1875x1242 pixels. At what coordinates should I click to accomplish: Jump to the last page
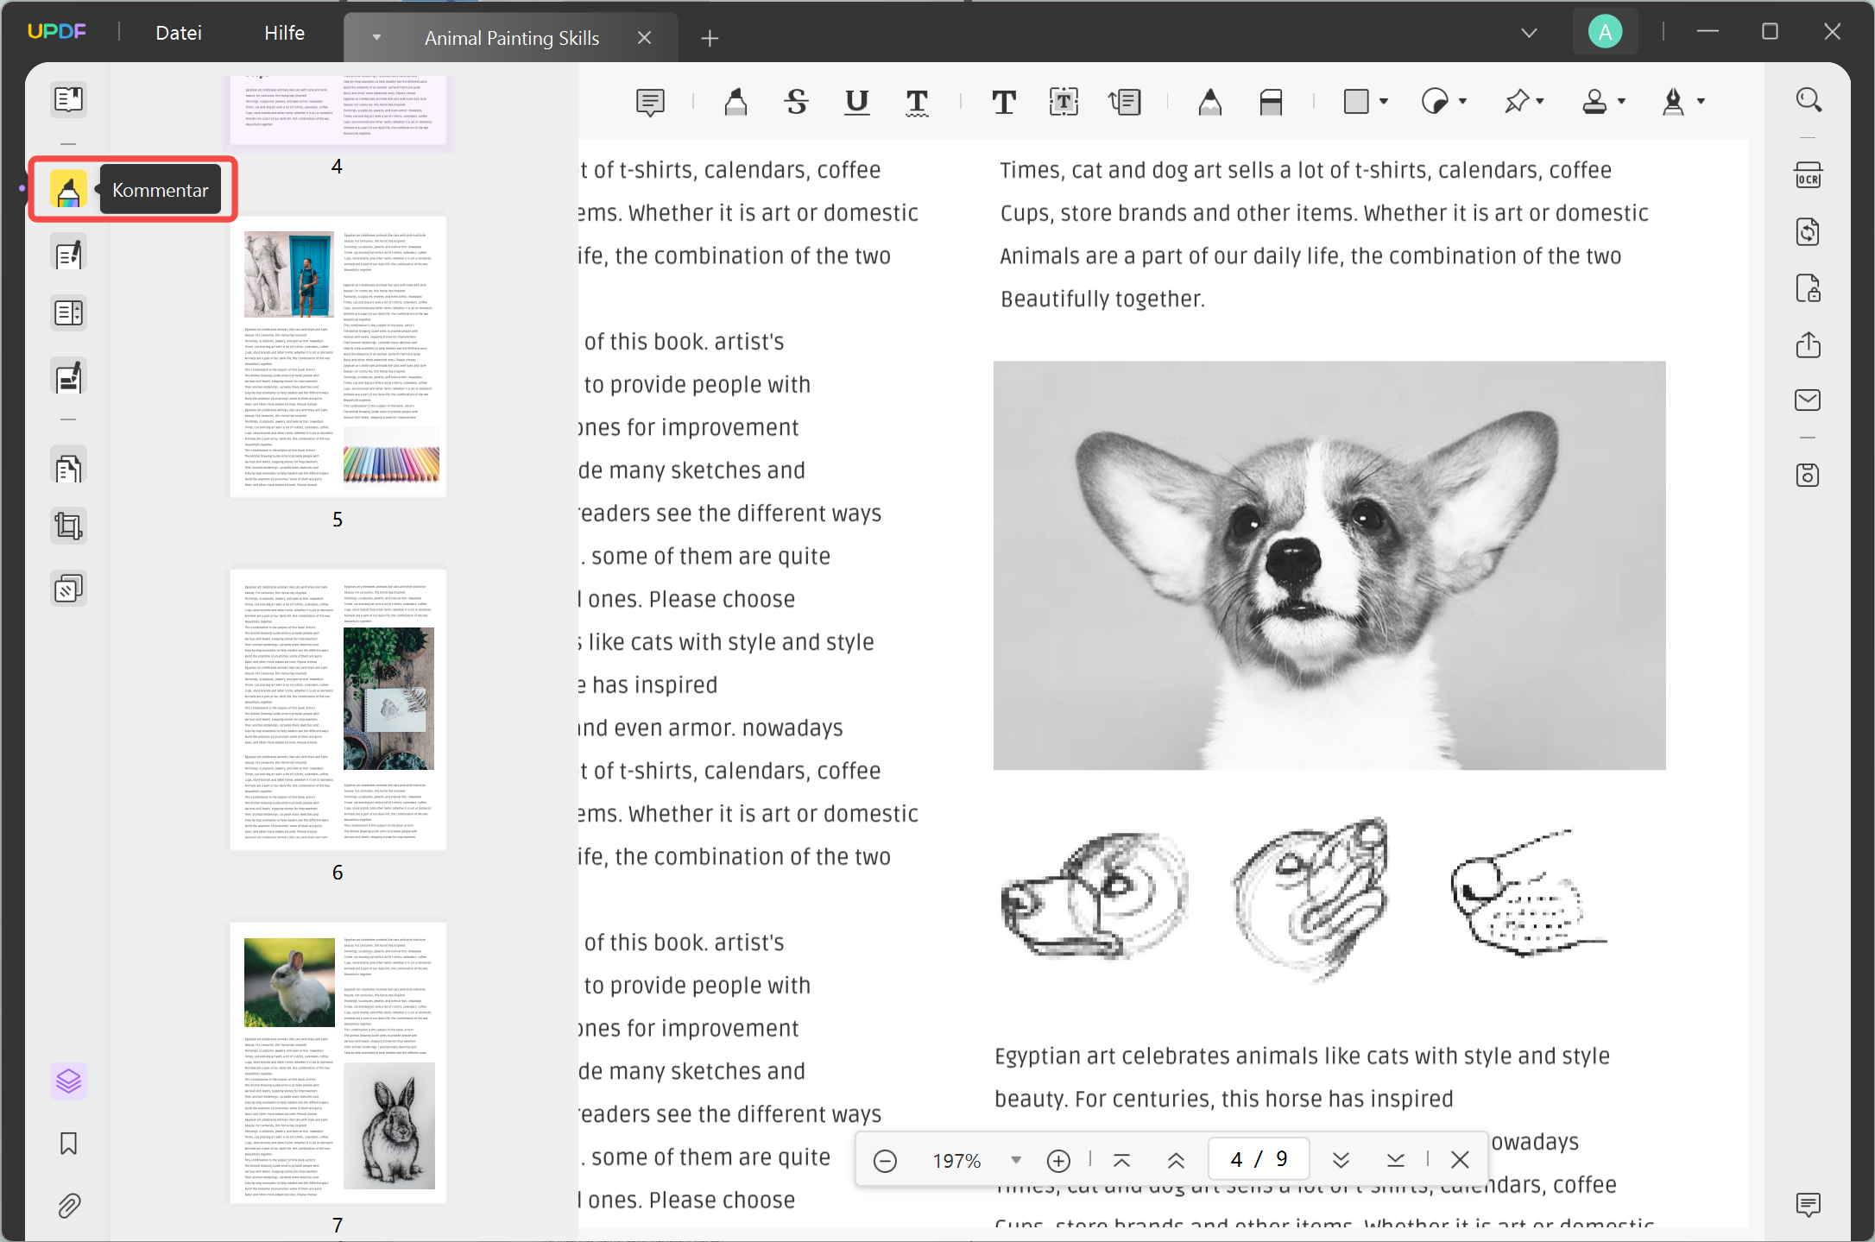click(1395, 1160)
